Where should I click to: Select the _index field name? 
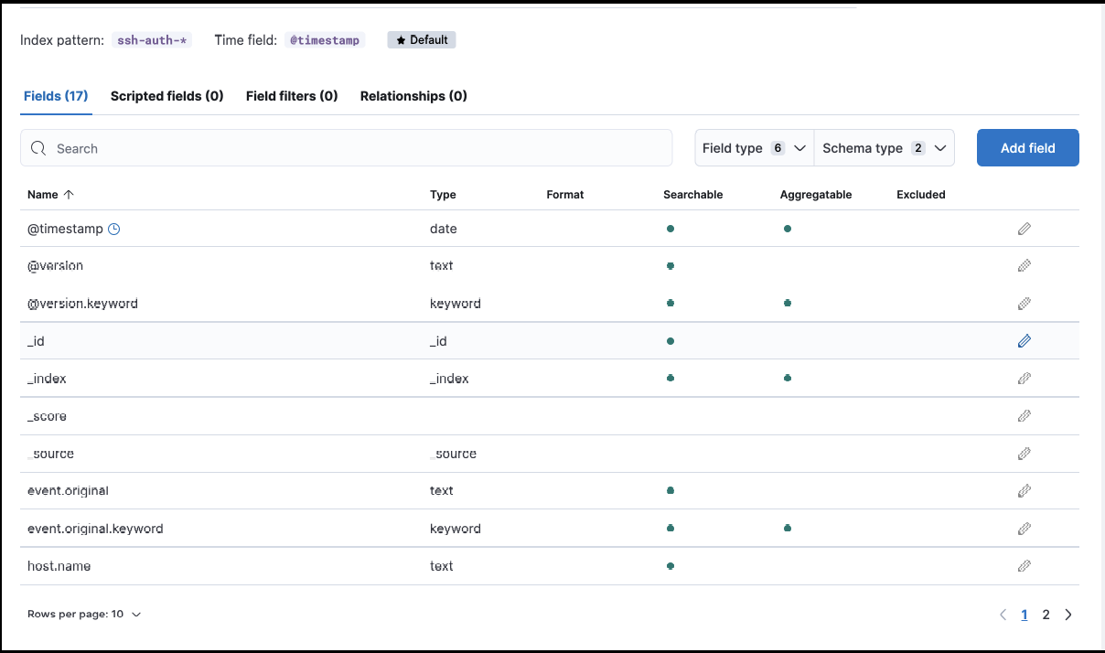(47, 379)
